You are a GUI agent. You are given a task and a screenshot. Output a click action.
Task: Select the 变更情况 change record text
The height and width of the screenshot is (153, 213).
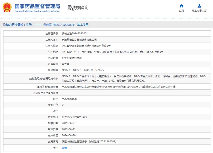point(89,142)
